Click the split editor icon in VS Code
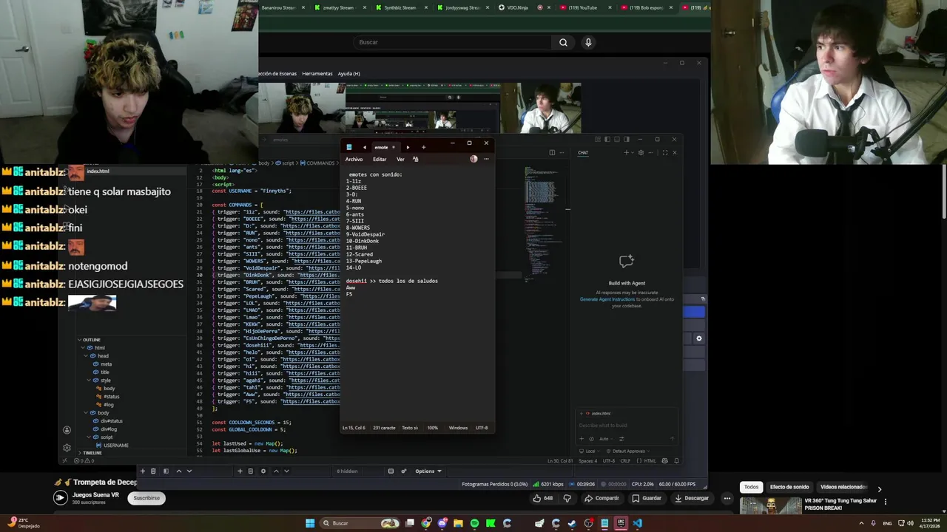This screenshot has width=947, height=532. point(552,153)
